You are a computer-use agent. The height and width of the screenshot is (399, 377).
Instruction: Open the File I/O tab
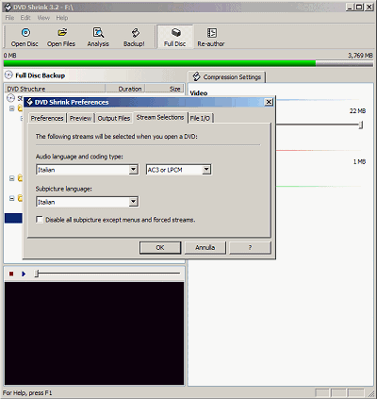[x=200, y=118]
